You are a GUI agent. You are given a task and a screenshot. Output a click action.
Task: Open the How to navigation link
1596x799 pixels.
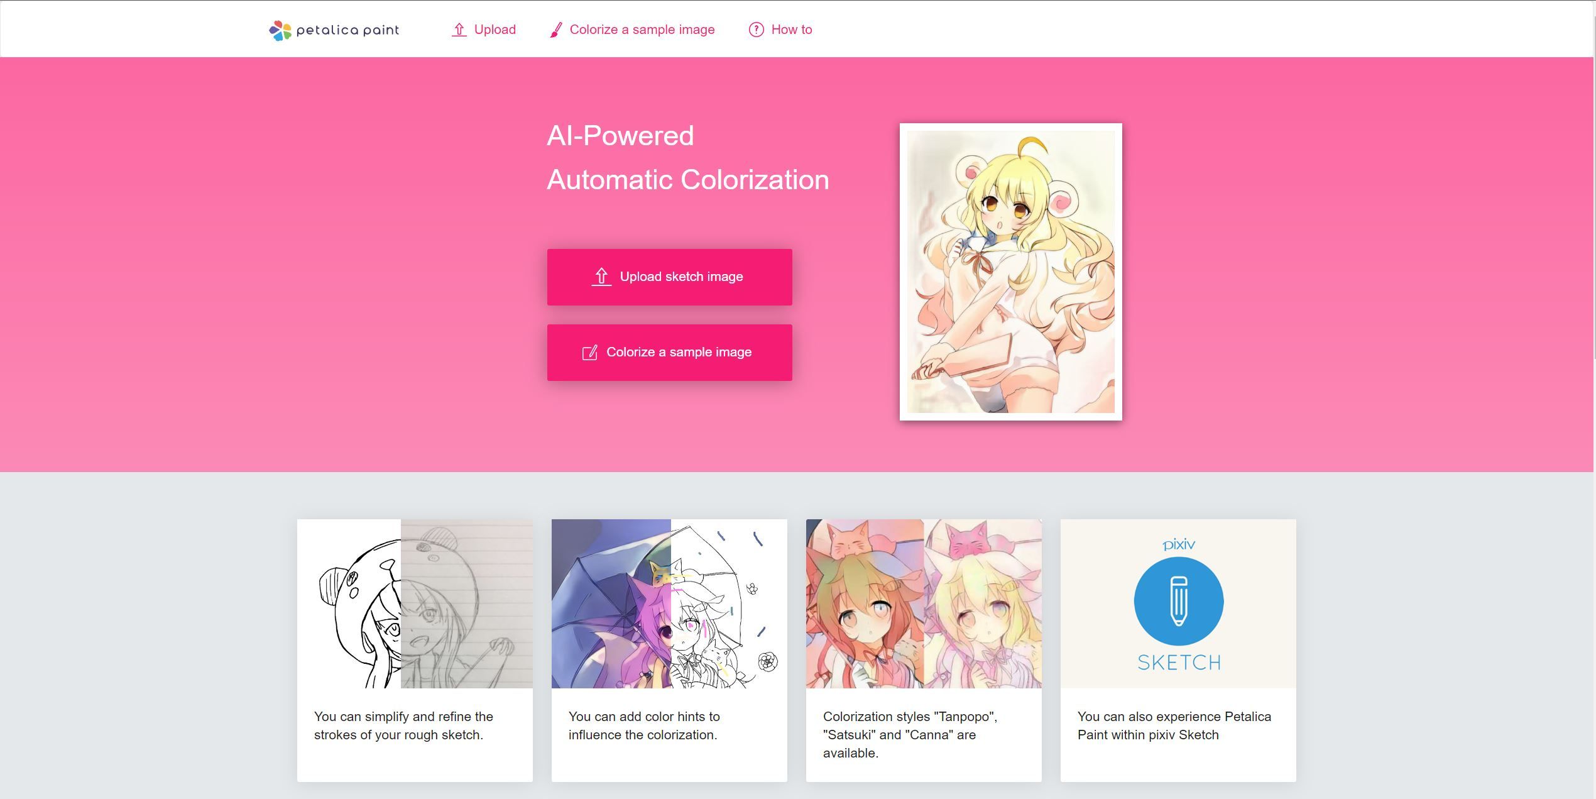click(791, 30)
